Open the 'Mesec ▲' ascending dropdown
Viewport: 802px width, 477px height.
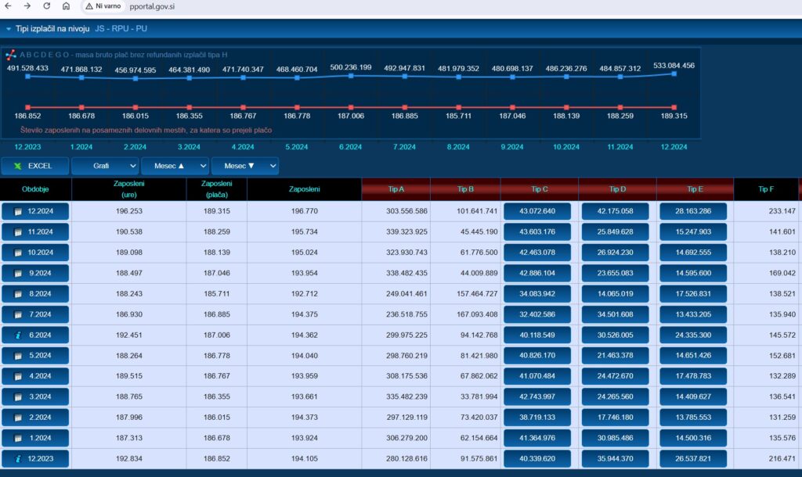(175, 166)
